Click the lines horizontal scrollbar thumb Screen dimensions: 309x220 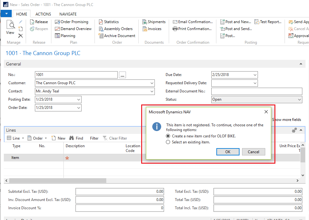[58, 180]
